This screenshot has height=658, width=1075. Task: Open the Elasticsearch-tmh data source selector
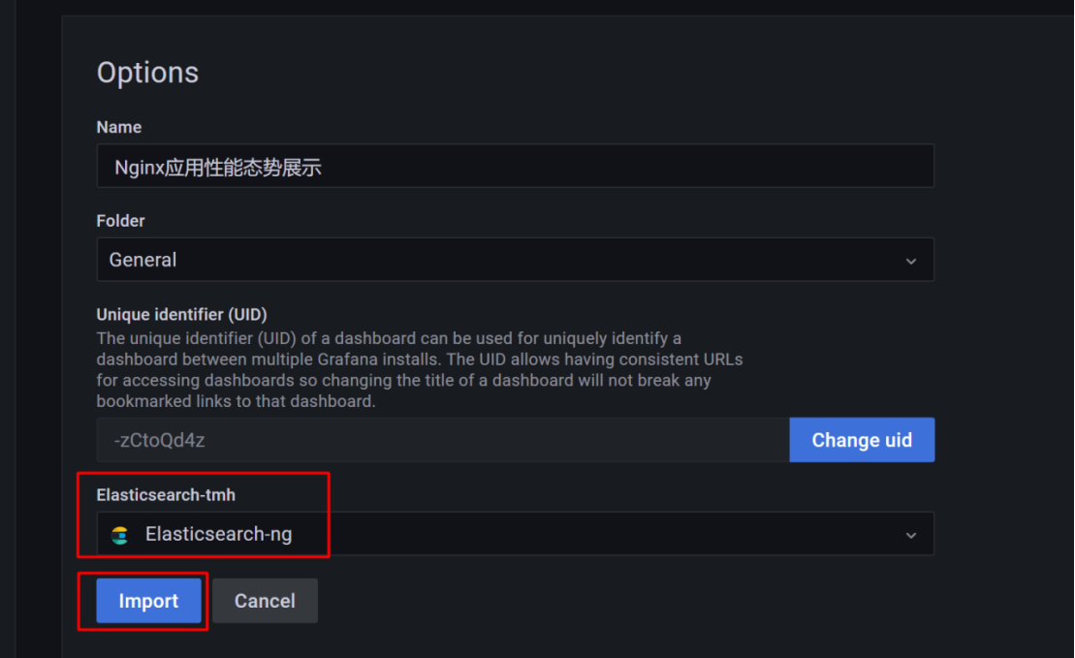(516, 533)
